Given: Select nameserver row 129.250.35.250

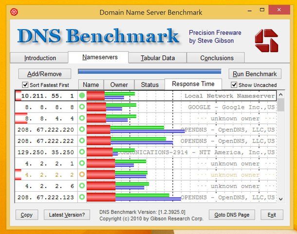Looking at the screenshot, I should [146, 152].
